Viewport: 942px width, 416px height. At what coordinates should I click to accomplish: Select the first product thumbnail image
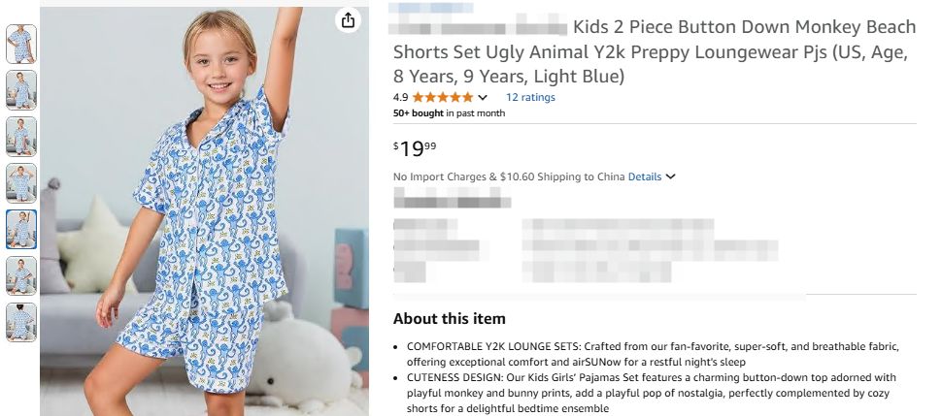coord(21,43)
